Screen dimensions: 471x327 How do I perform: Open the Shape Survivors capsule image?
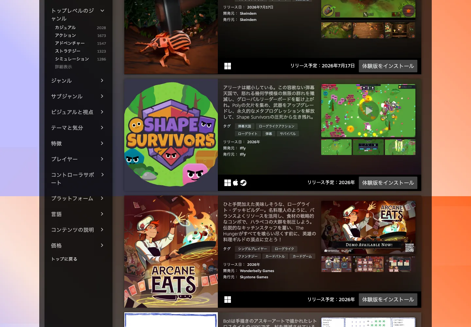[x=171, y=135]
